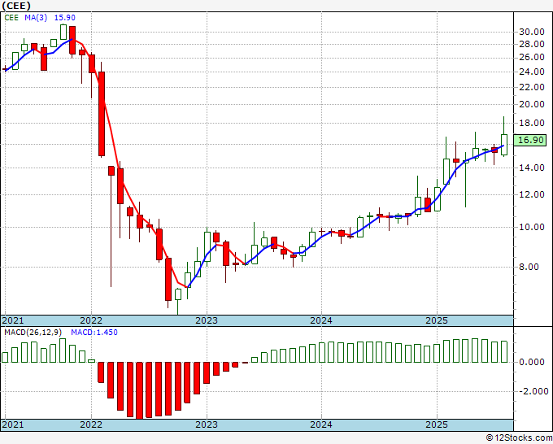
Task: Click the MA(3) legend label
Action: point(36,18)
